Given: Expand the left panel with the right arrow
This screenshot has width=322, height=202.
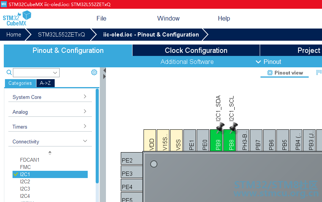Looking at the screenshot, I should coord(104,76).
